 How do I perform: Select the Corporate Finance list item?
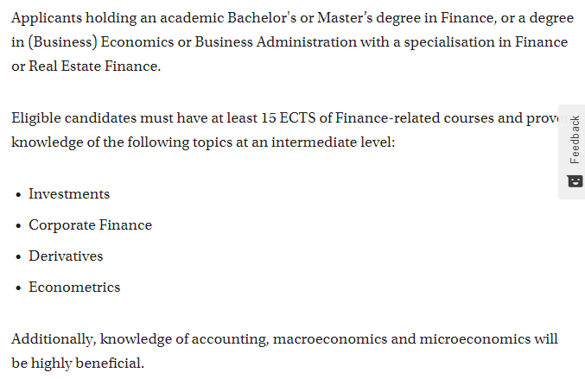[90, 225]
